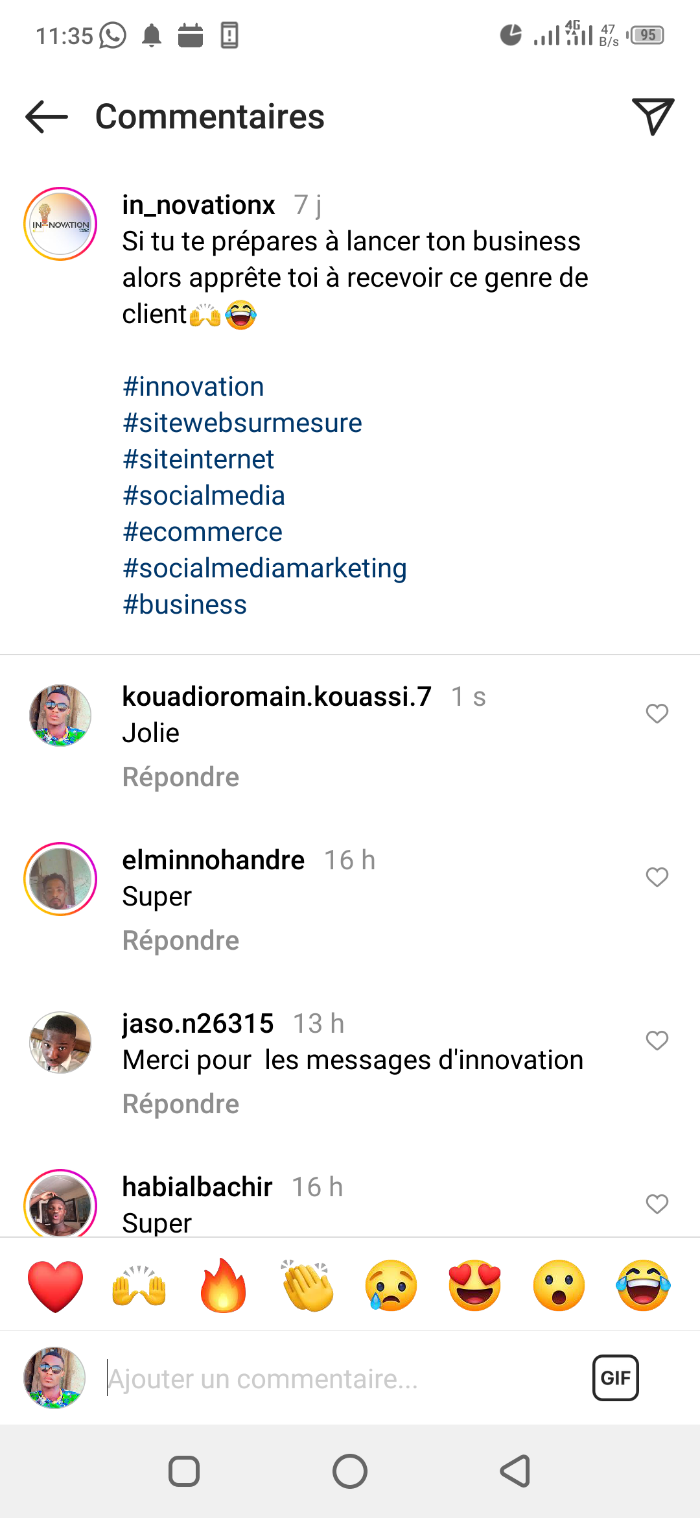The image size is (700, 1518).
Task: Open elminnohandre's profile picture
Action: pyautogui.click(x=60, y=879)
